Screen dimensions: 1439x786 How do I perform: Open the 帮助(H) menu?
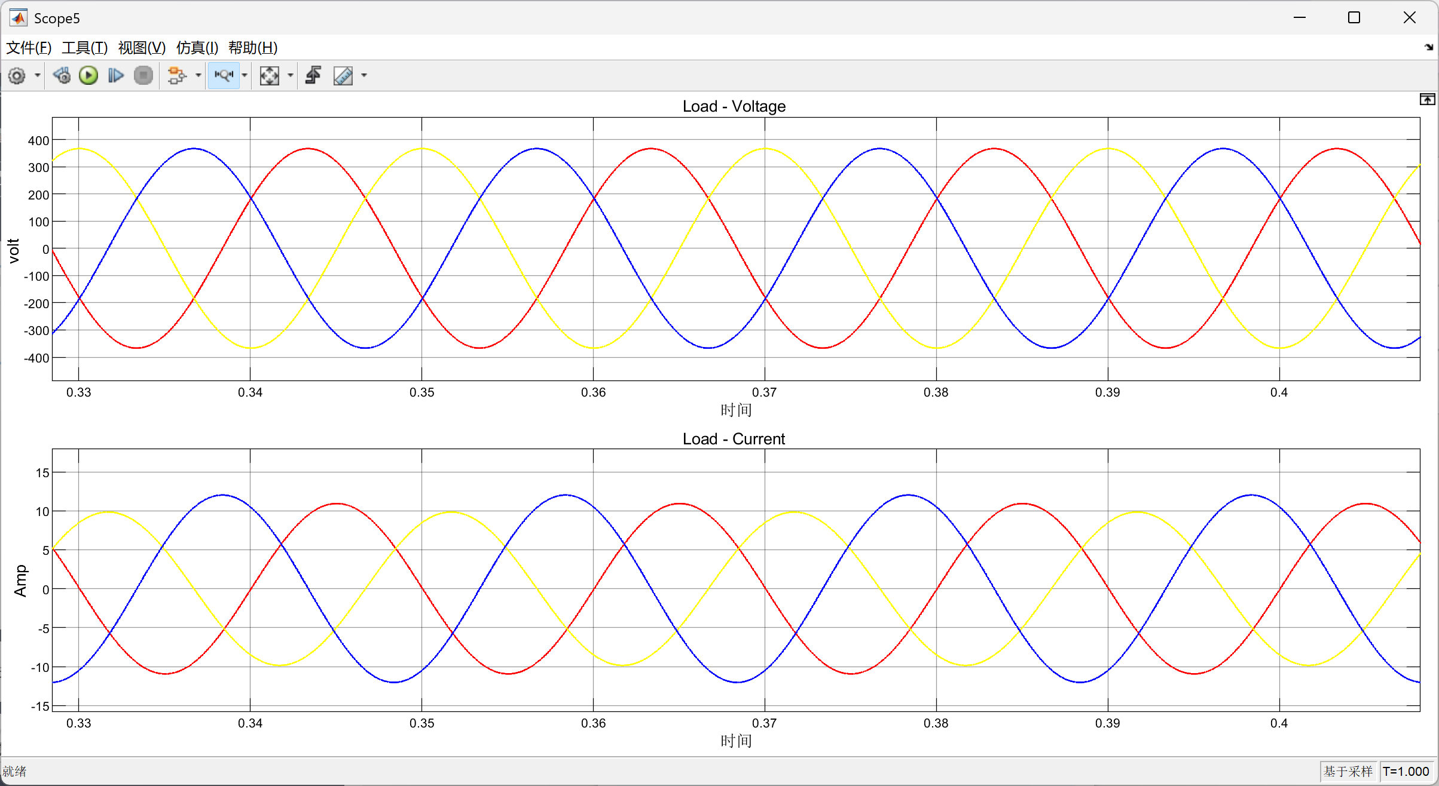[253, 48]
